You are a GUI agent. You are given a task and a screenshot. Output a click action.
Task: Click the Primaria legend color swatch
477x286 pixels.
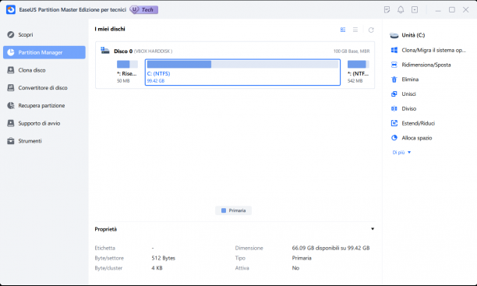click(224, 210)
